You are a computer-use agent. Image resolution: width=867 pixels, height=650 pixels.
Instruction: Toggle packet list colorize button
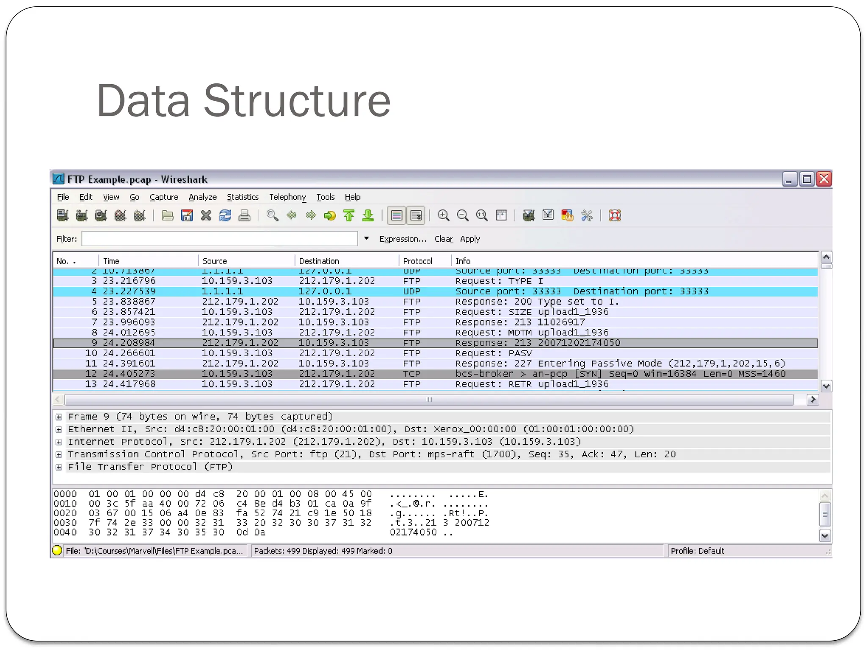pyautogui.click(x=397, y=215)
